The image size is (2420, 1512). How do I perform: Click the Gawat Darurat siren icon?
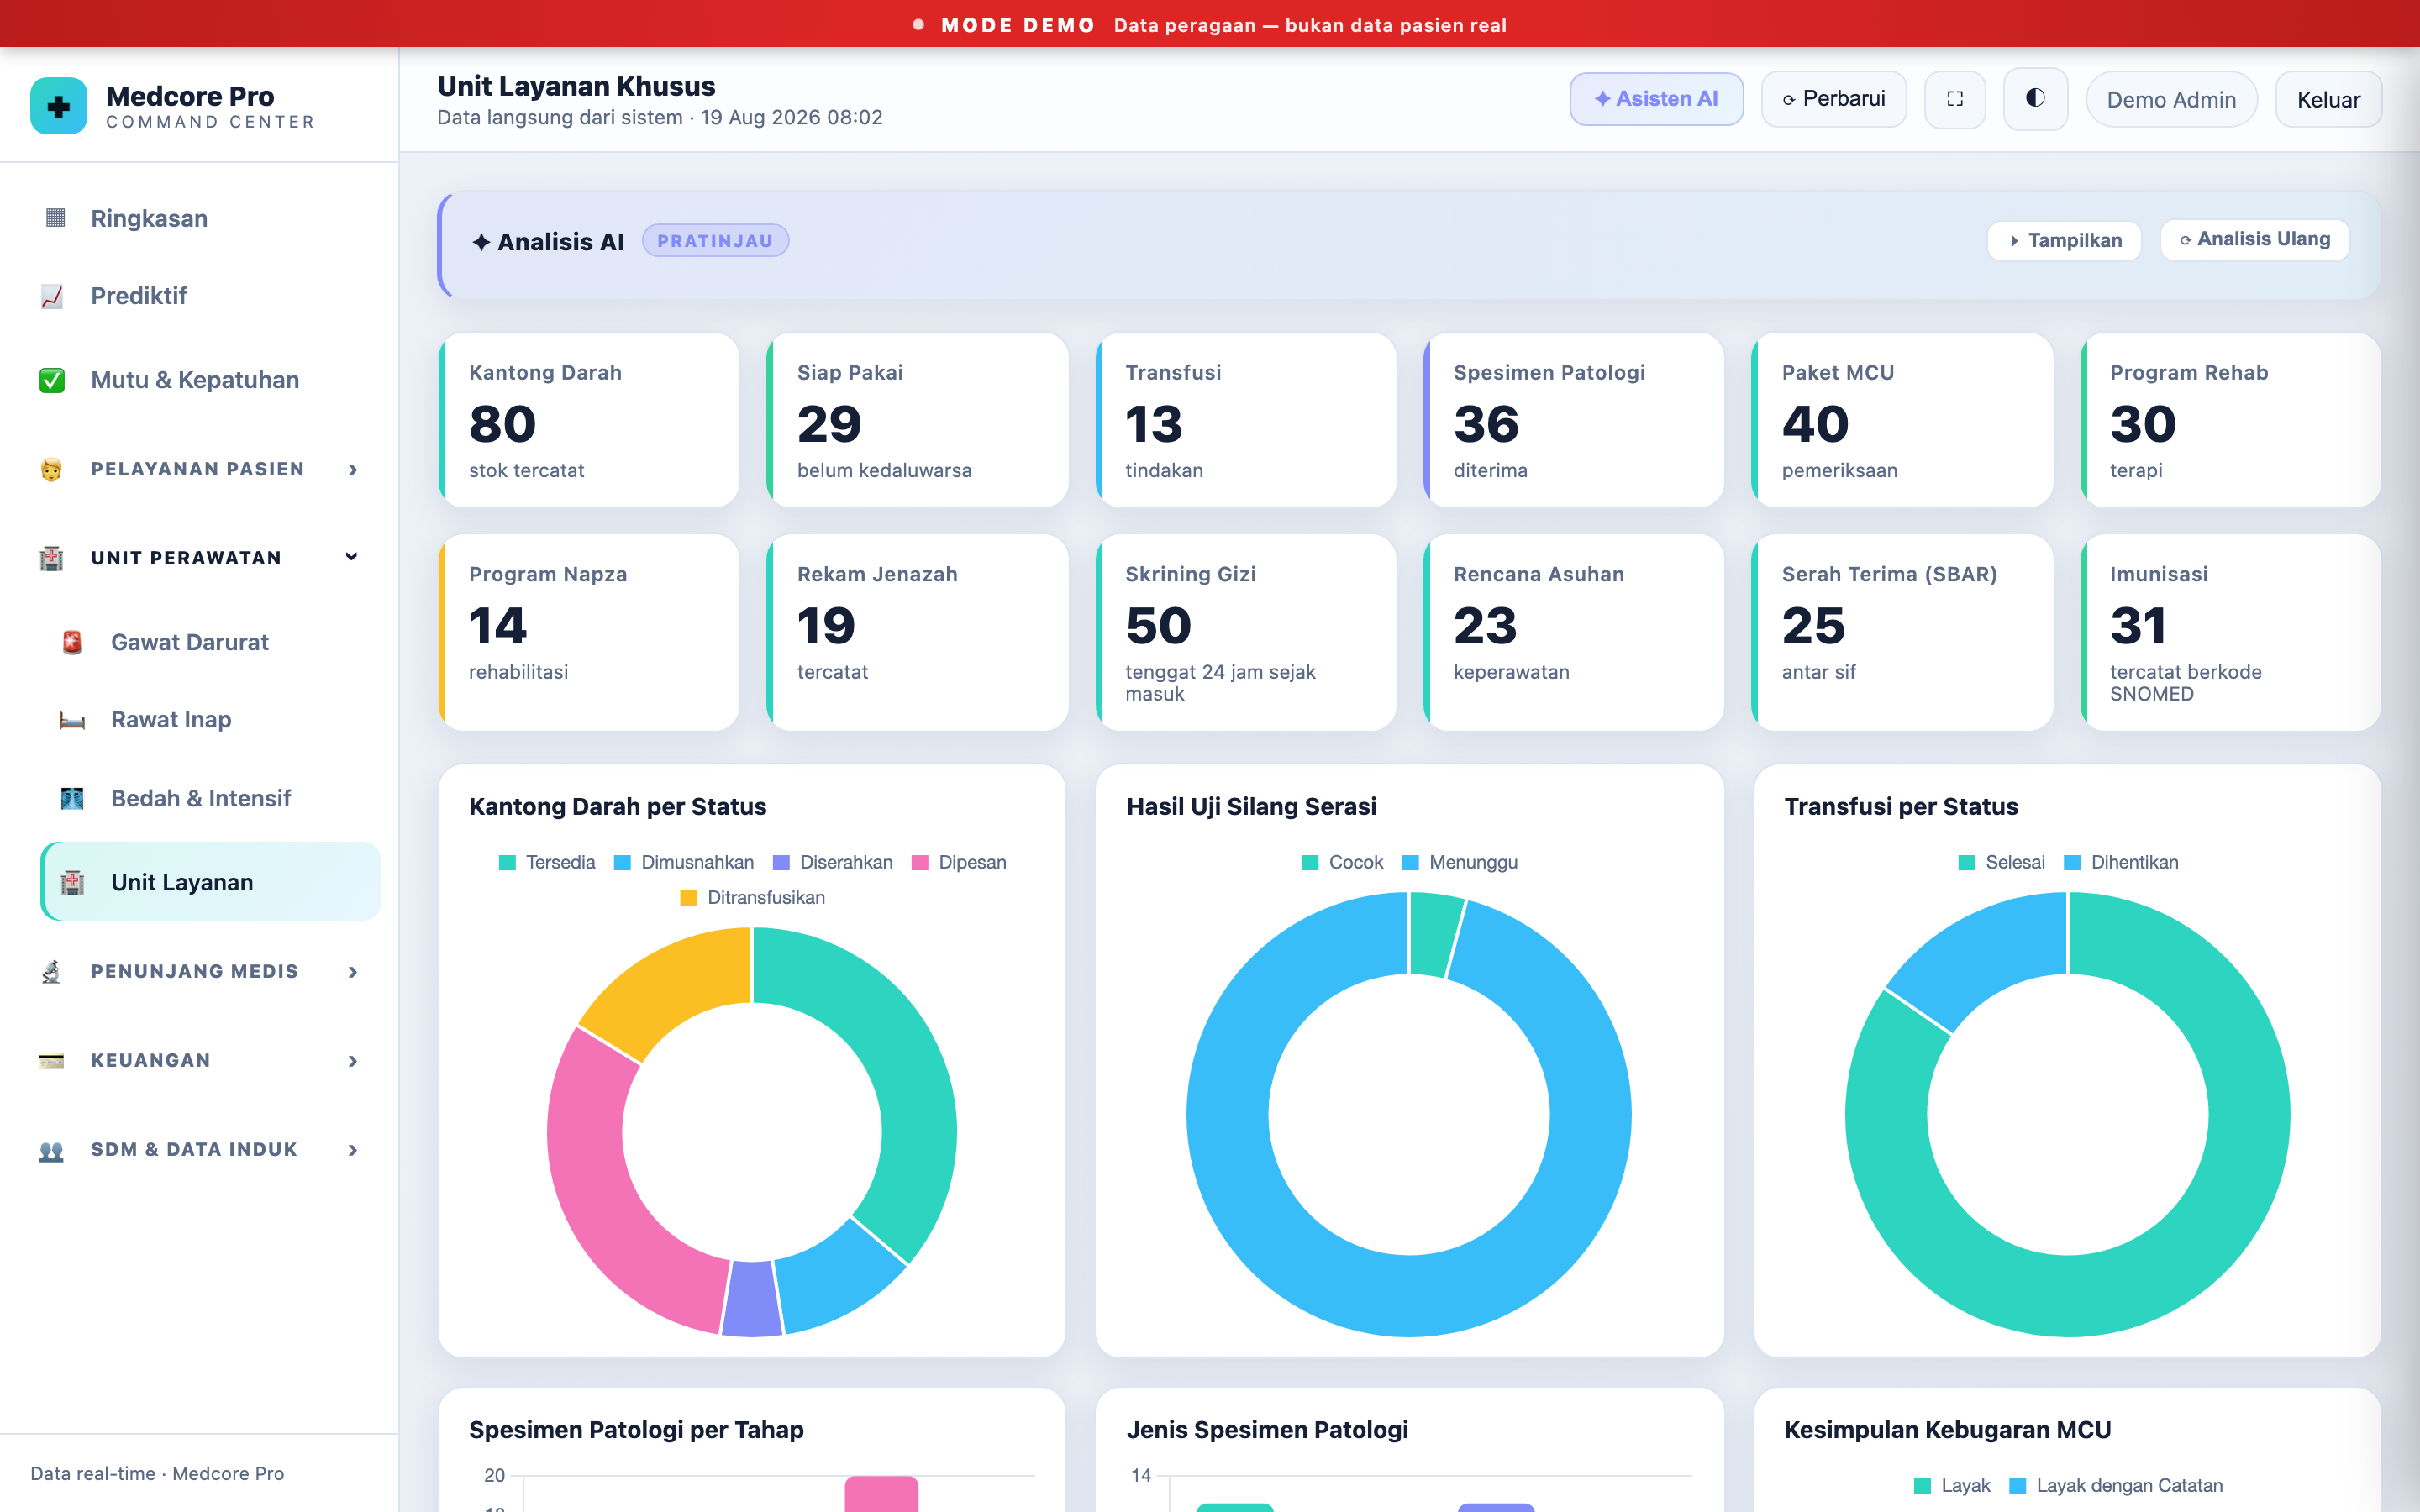tap(72, 642)
